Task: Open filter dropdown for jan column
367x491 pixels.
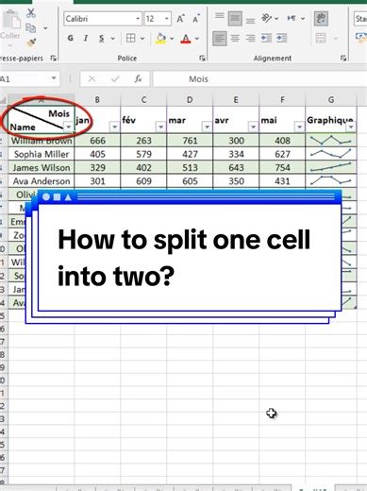Action: (114, 127)
